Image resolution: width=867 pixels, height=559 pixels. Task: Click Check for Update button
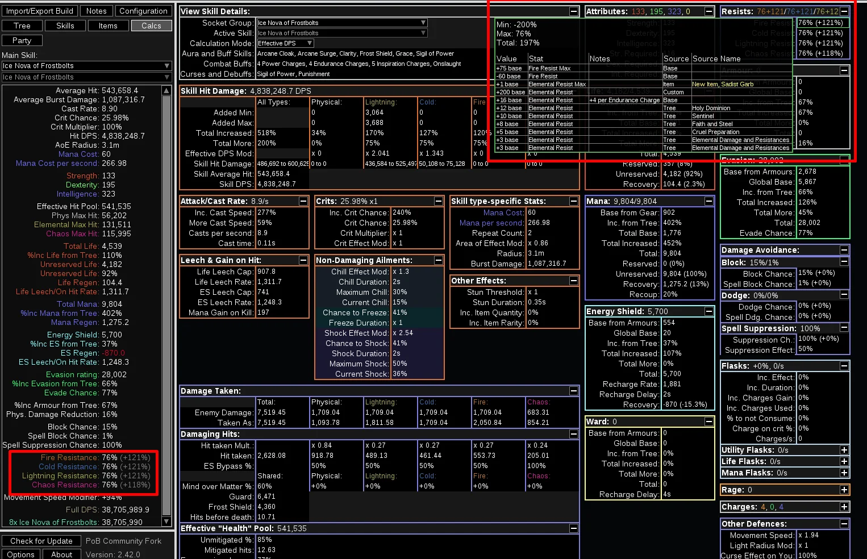41,541
